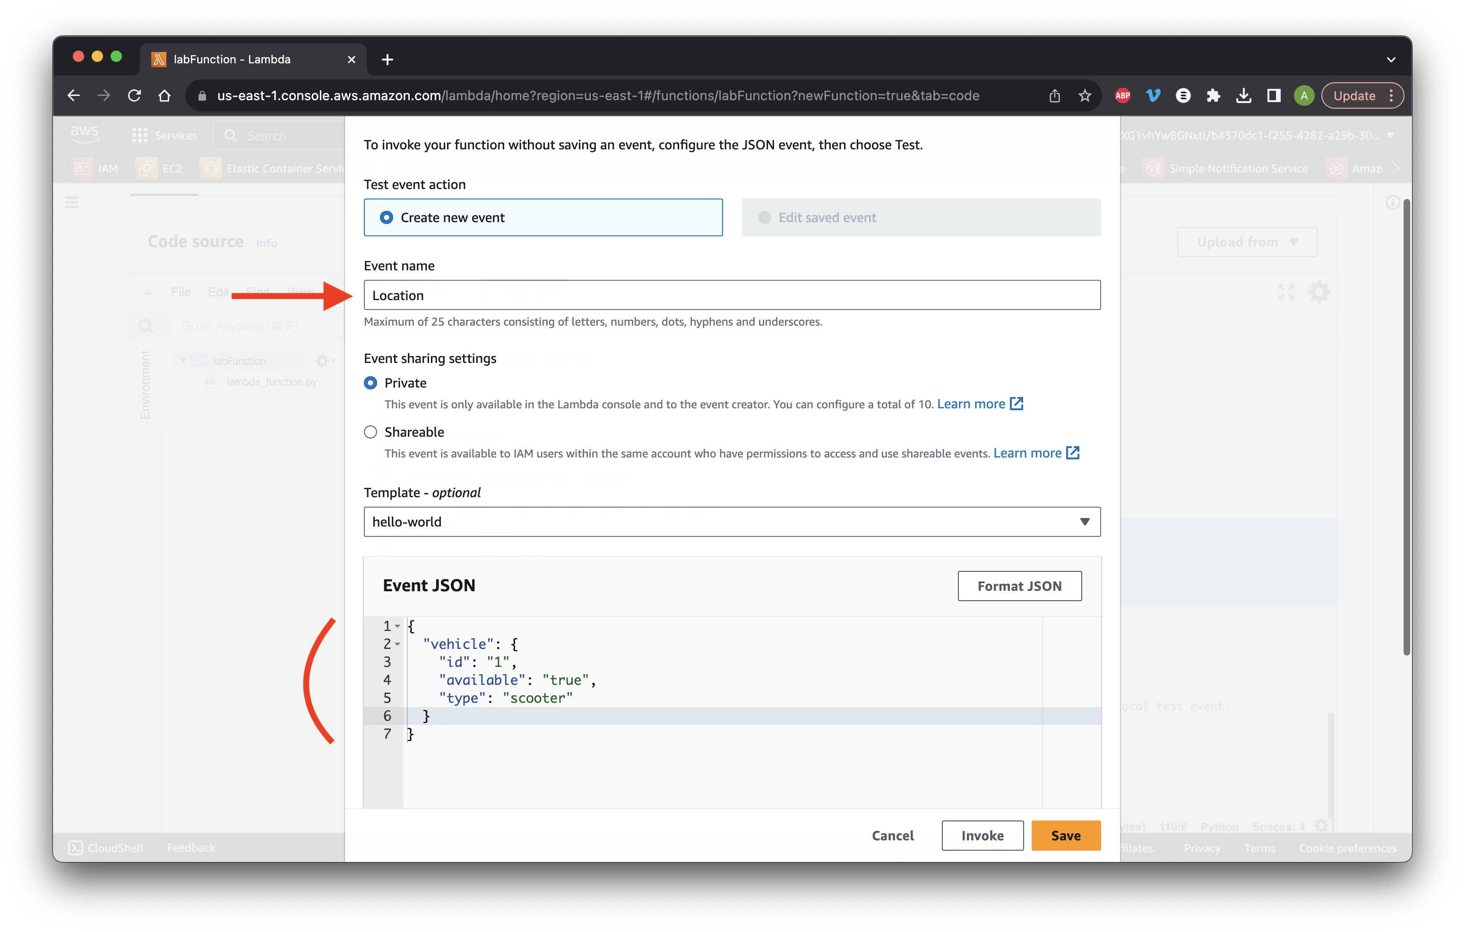Click the Feedback link in footer
This screenshot has height=932, width=1465.
tap(191, 847)
